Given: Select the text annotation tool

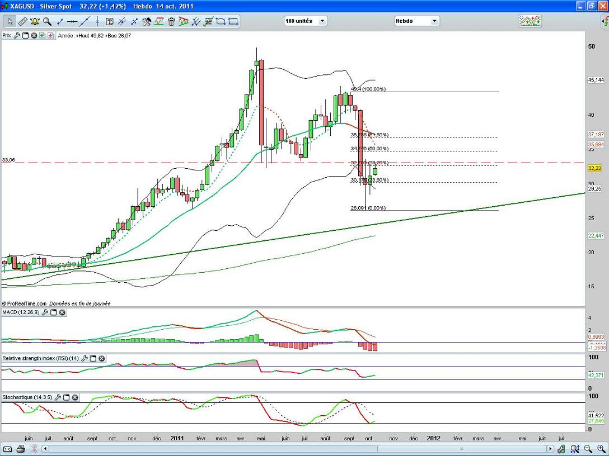Looking at the screenshot, I should (x=109, y=22).
